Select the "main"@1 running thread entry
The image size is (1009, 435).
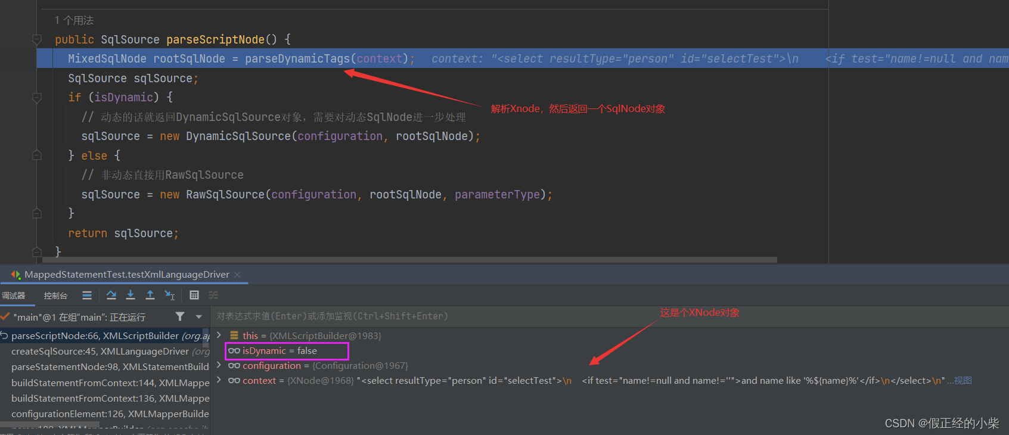tap(79, 317)
